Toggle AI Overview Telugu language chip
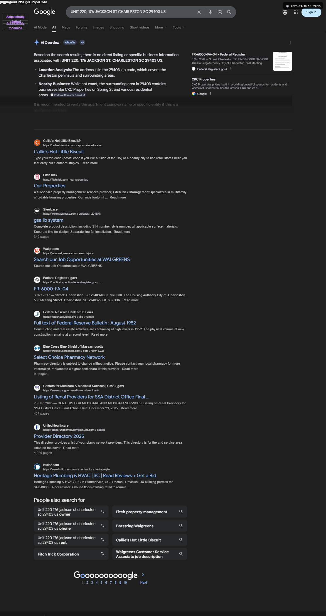The width and height of the screenshot is (330, 616). 70,42
